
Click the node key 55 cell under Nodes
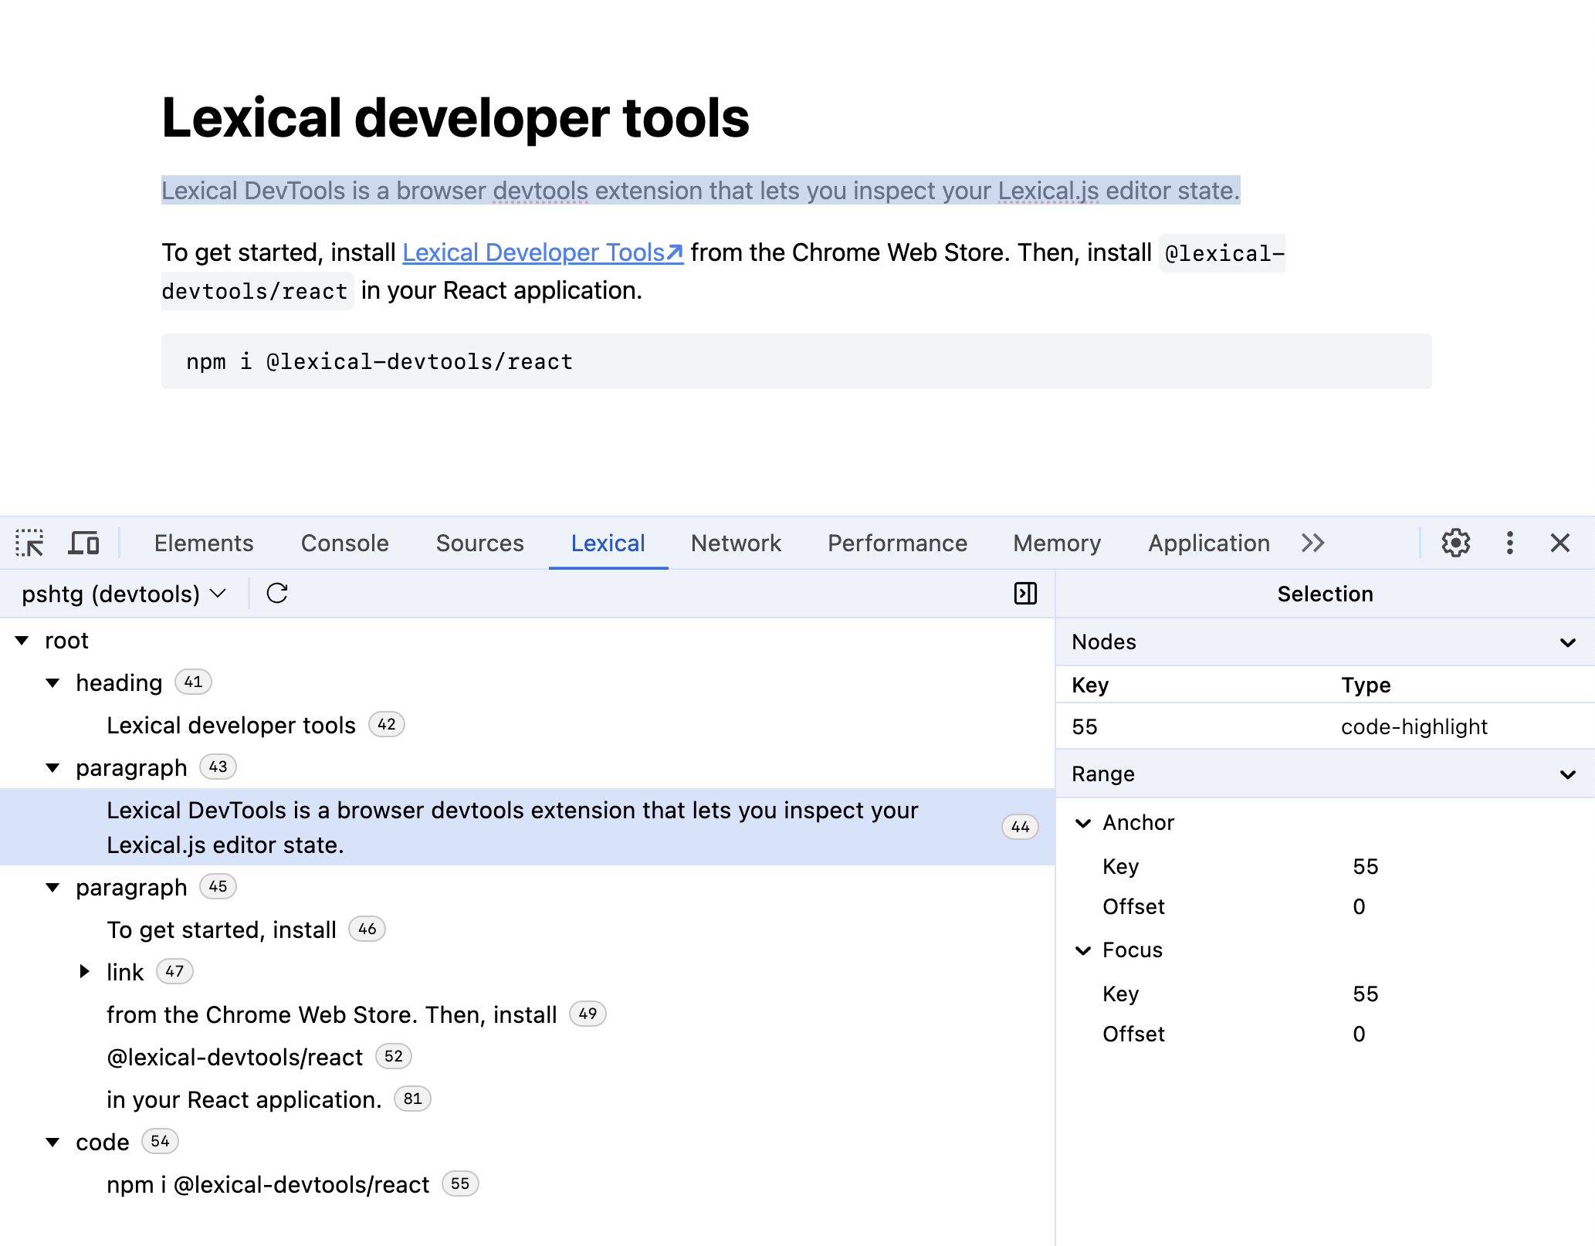1084,726
